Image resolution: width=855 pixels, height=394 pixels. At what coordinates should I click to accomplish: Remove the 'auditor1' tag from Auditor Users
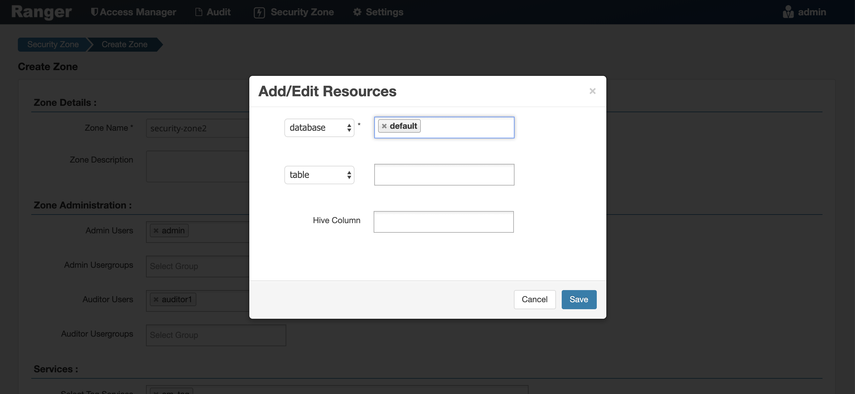click(156, 299)
